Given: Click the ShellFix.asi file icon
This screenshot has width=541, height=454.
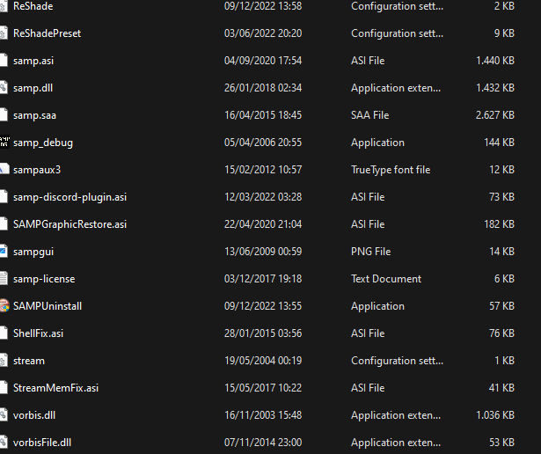Looking at the screenshot, I should pyautogui.click(x=4, y=333).
